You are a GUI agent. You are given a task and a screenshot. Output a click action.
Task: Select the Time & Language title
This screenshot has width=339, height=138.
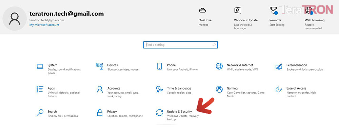pyautogui.click(x=179, y=88)
